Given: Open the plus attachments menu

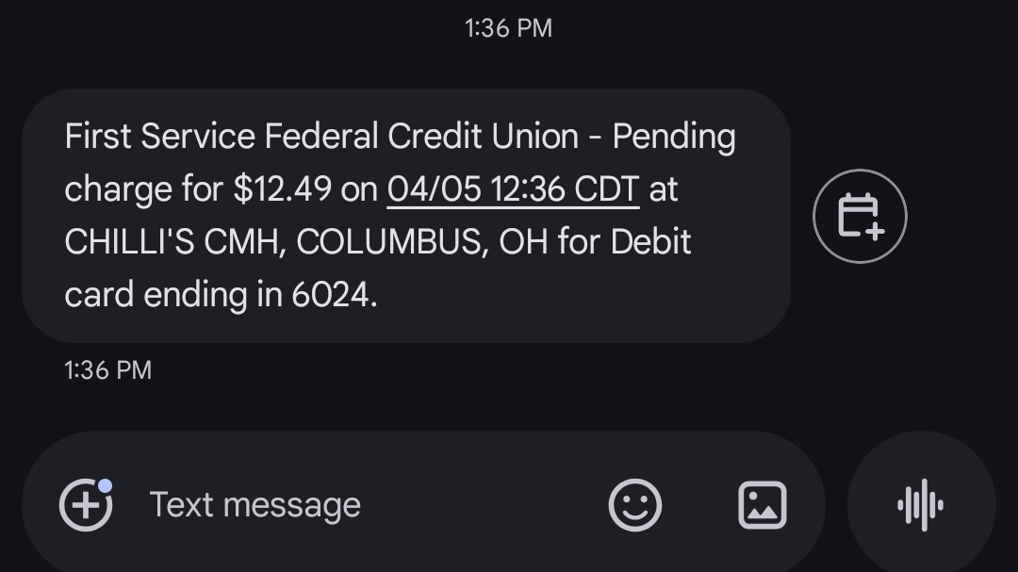Looking at the screenshot, I should click(x=85, y=505).
